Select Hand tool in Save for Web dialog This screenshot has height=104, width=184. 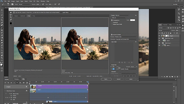tap(11, 12)
